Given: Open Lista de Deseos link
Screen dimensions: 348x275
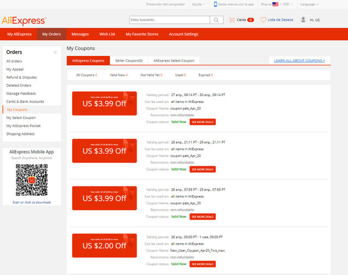Looking at the screenshot, I should click(281, 20).
